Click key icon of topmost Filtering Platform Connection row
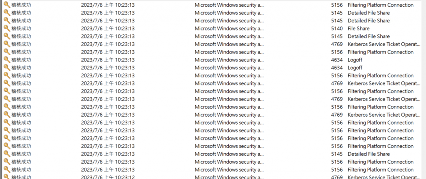Image resolution: width=426 pixels, height=179 pixels. coord(7,5)
